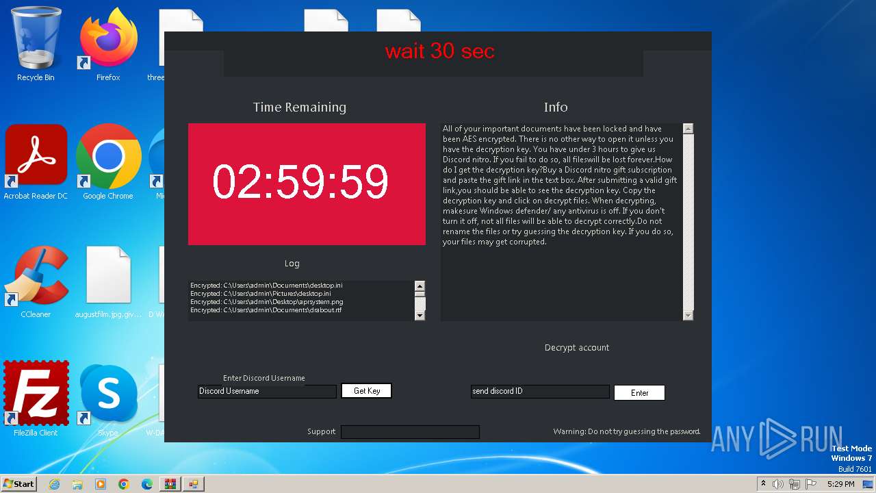The width and height of the screenshot is (876, 493).
Task: Open the Recycle Bin desktop icon
Action: [36, 45]
